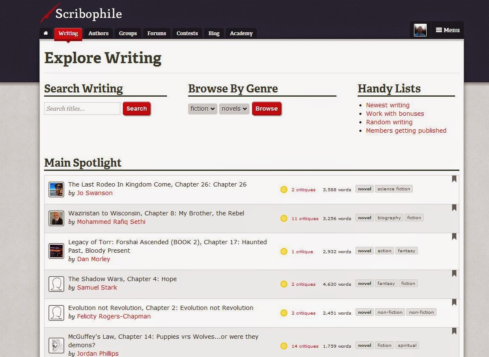Follow the "Random writing" link
Screen dimensions: 489x357
tap(389, 122)
